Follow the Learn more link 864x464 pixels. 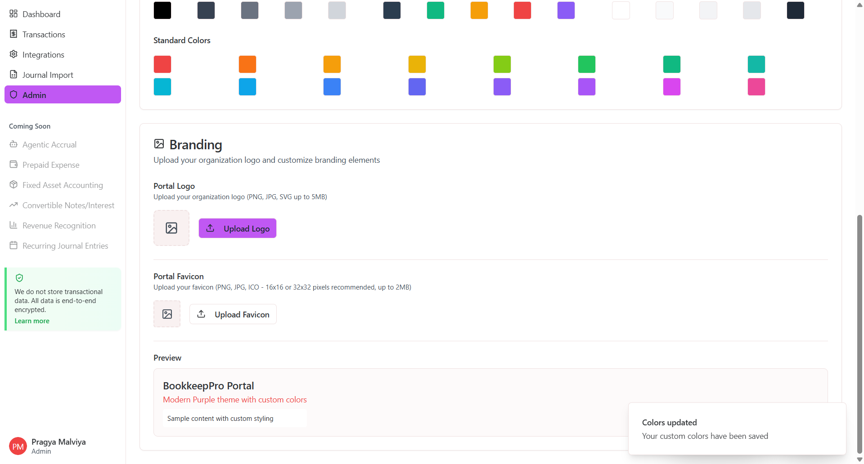32,321
